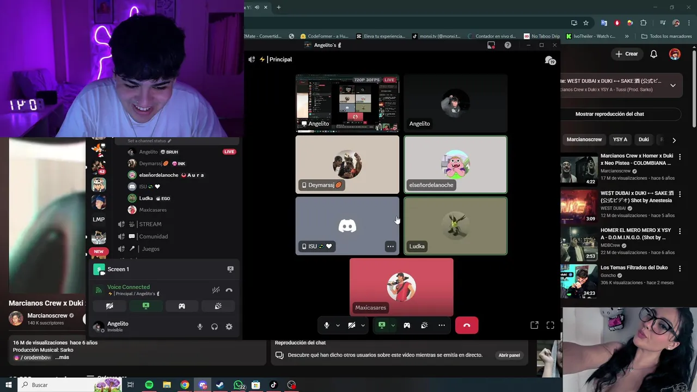The image size is (697, 392).
Task: Hang up with the red disconnect button
Action: (467, 325)
